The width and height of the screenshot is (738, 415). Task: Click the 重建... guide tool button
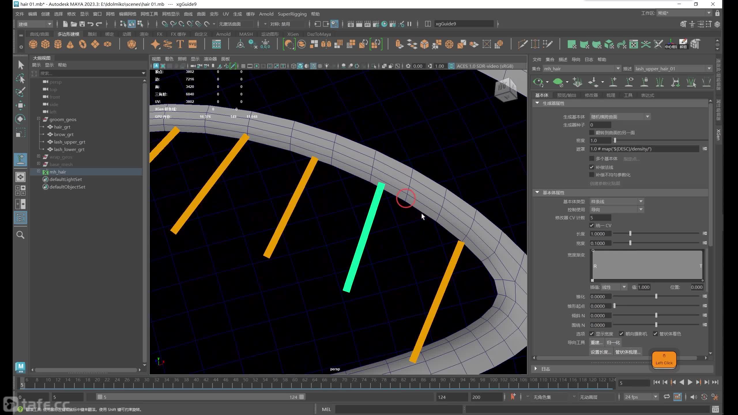tap(597, 342)
